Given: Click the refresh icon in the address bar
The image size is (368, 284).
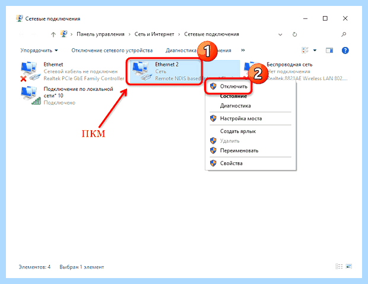Looking at the screenshot, I should [294, 34].
